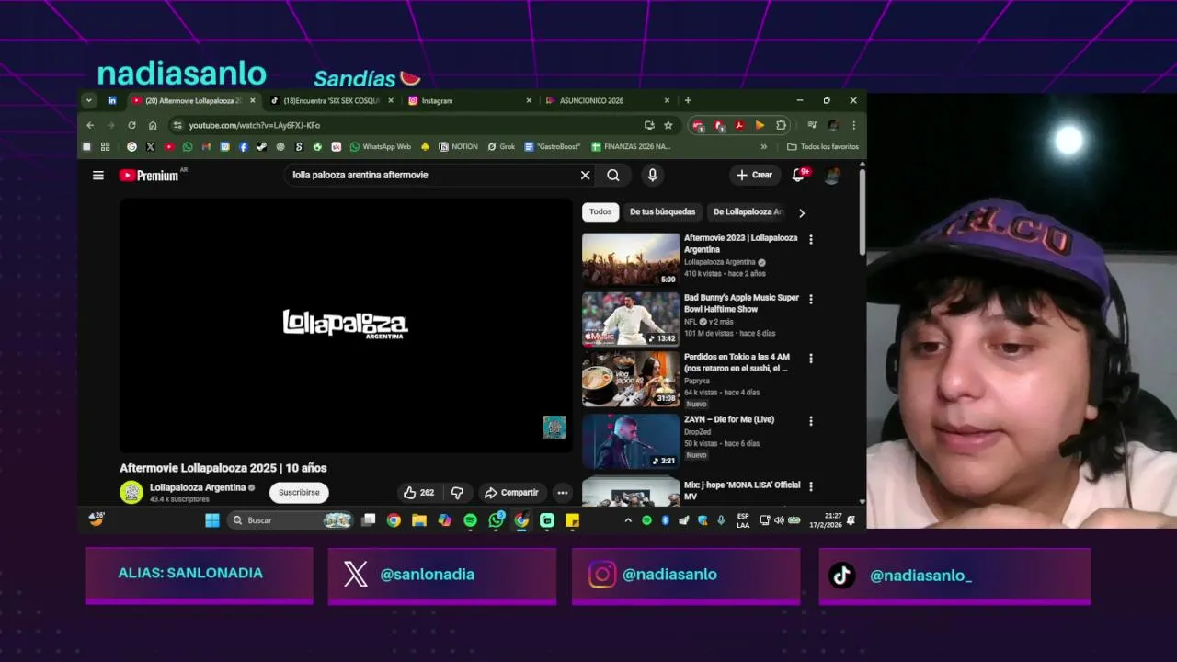
Task: Open Chrome three-dot menu
Action: coord(853,125)
